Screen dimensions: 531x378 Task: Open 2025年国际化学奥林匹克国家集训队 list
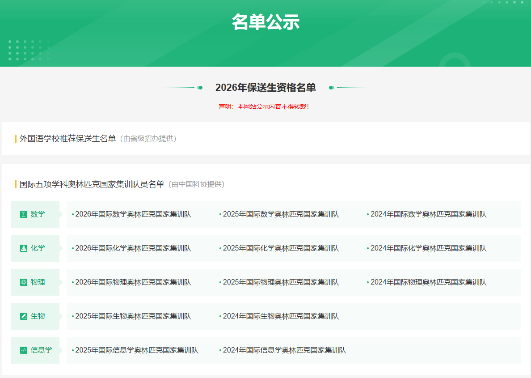pos(281,248)
